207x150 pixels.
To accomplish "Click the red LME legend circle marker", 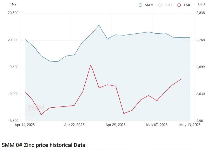I will (179, 5).
